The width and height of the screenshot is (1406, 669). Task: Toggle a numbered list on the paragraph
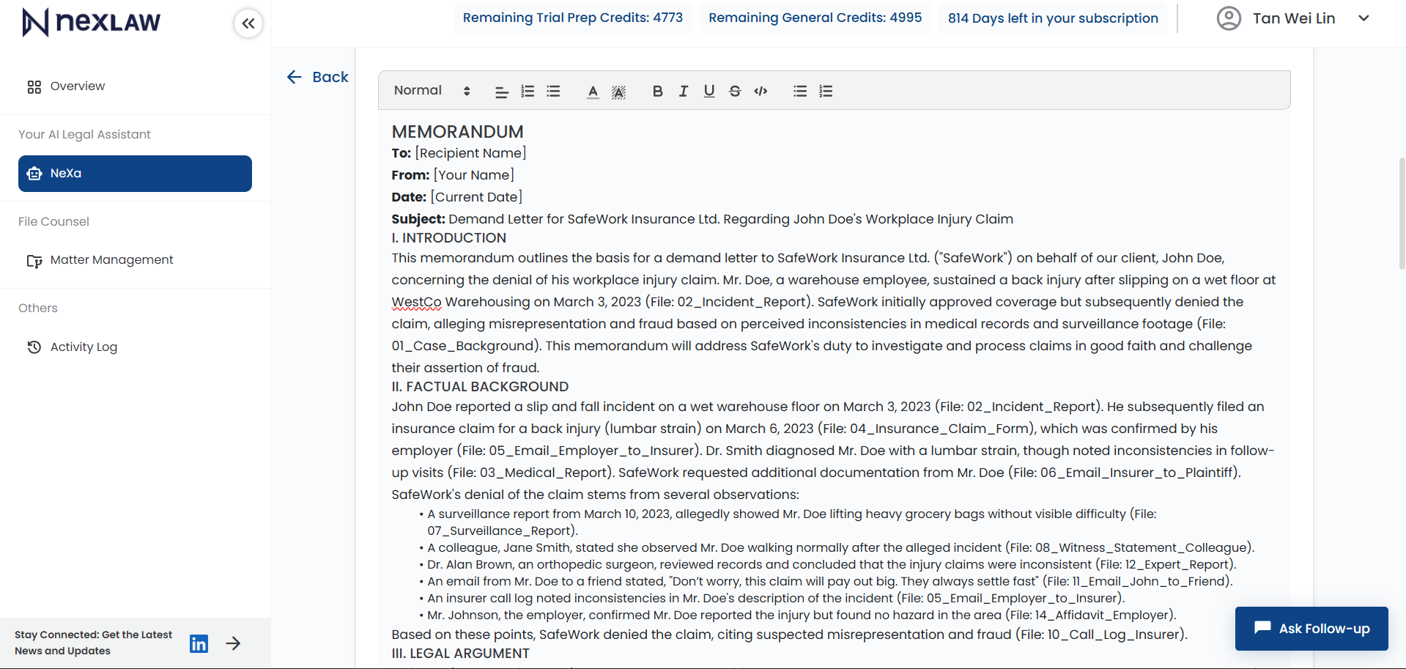(528, 91)
